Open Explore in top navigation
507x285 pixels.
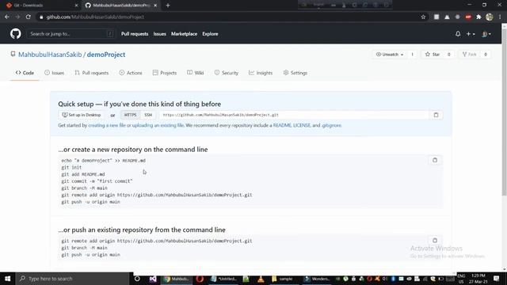(210, 34)
